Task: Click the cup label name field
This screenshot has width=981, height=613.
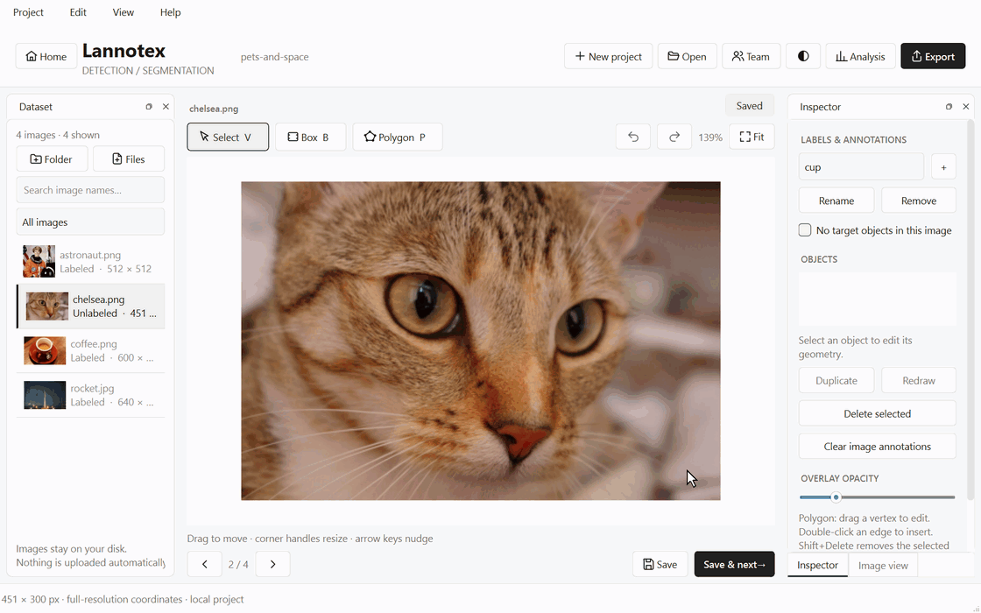Action: pos(862,167)
